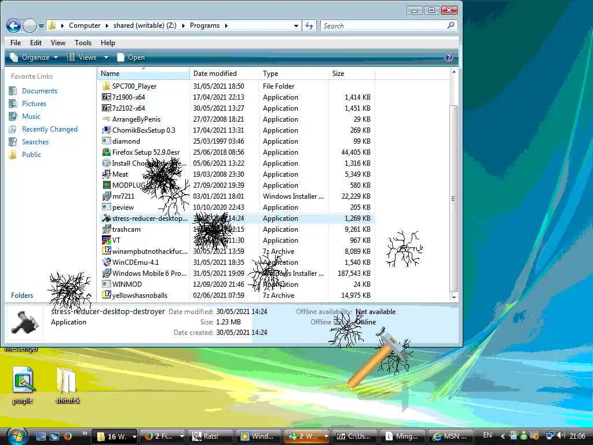Expand the arrow after Programs in the address bar
This screenshot has width=593, height=445.
coord(226,25)
